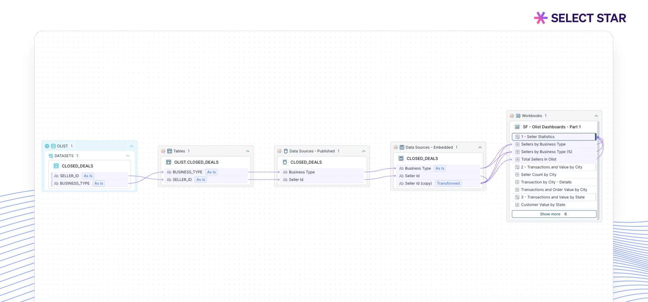Click the Tableau icon beside Workbooks
This screenshot has width=648, height=302.
click(x=512, y=116)
